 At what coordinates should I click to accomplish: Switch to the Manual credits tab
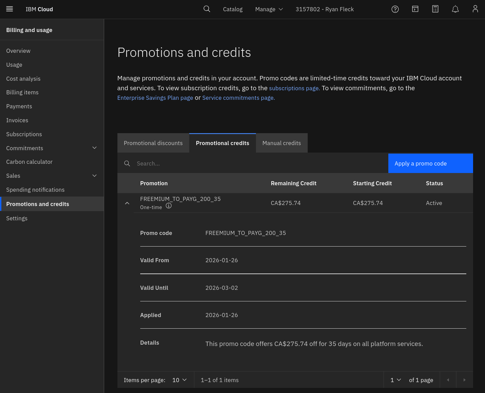tap(281, 143)
